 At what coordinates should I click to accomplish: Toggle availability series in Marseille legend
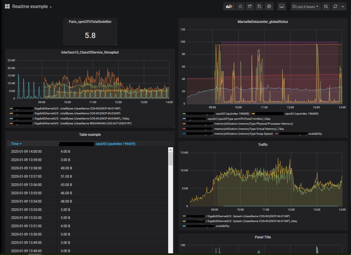click(x=299, y=134)
